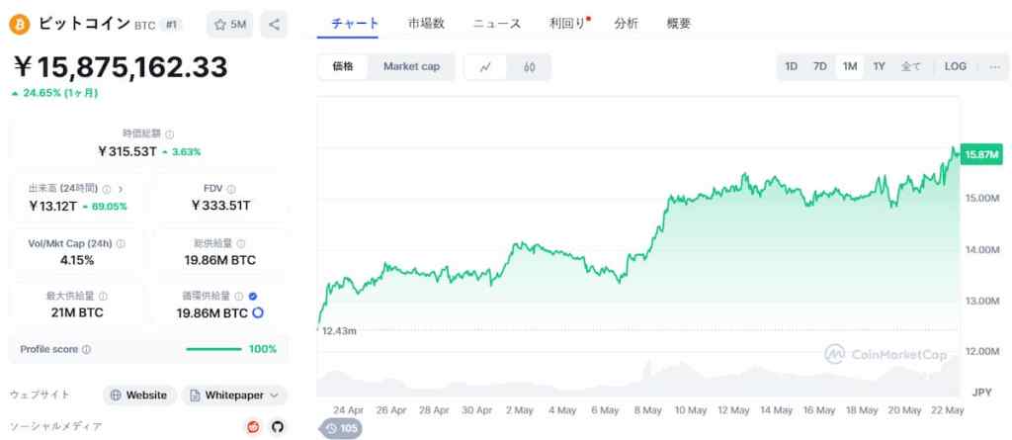Switch to the 市場数 tab
Image resolution: width=1012 pixels, height=440 pixels.
point(426,23)
